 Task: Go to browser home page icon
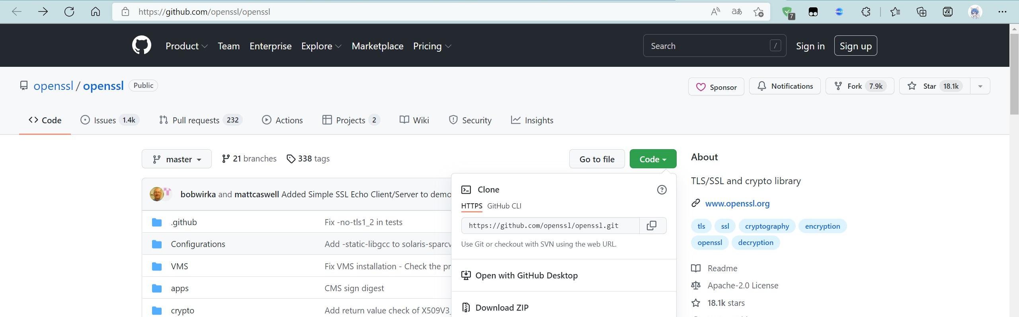pyautogui.click(x=96, y=12)
